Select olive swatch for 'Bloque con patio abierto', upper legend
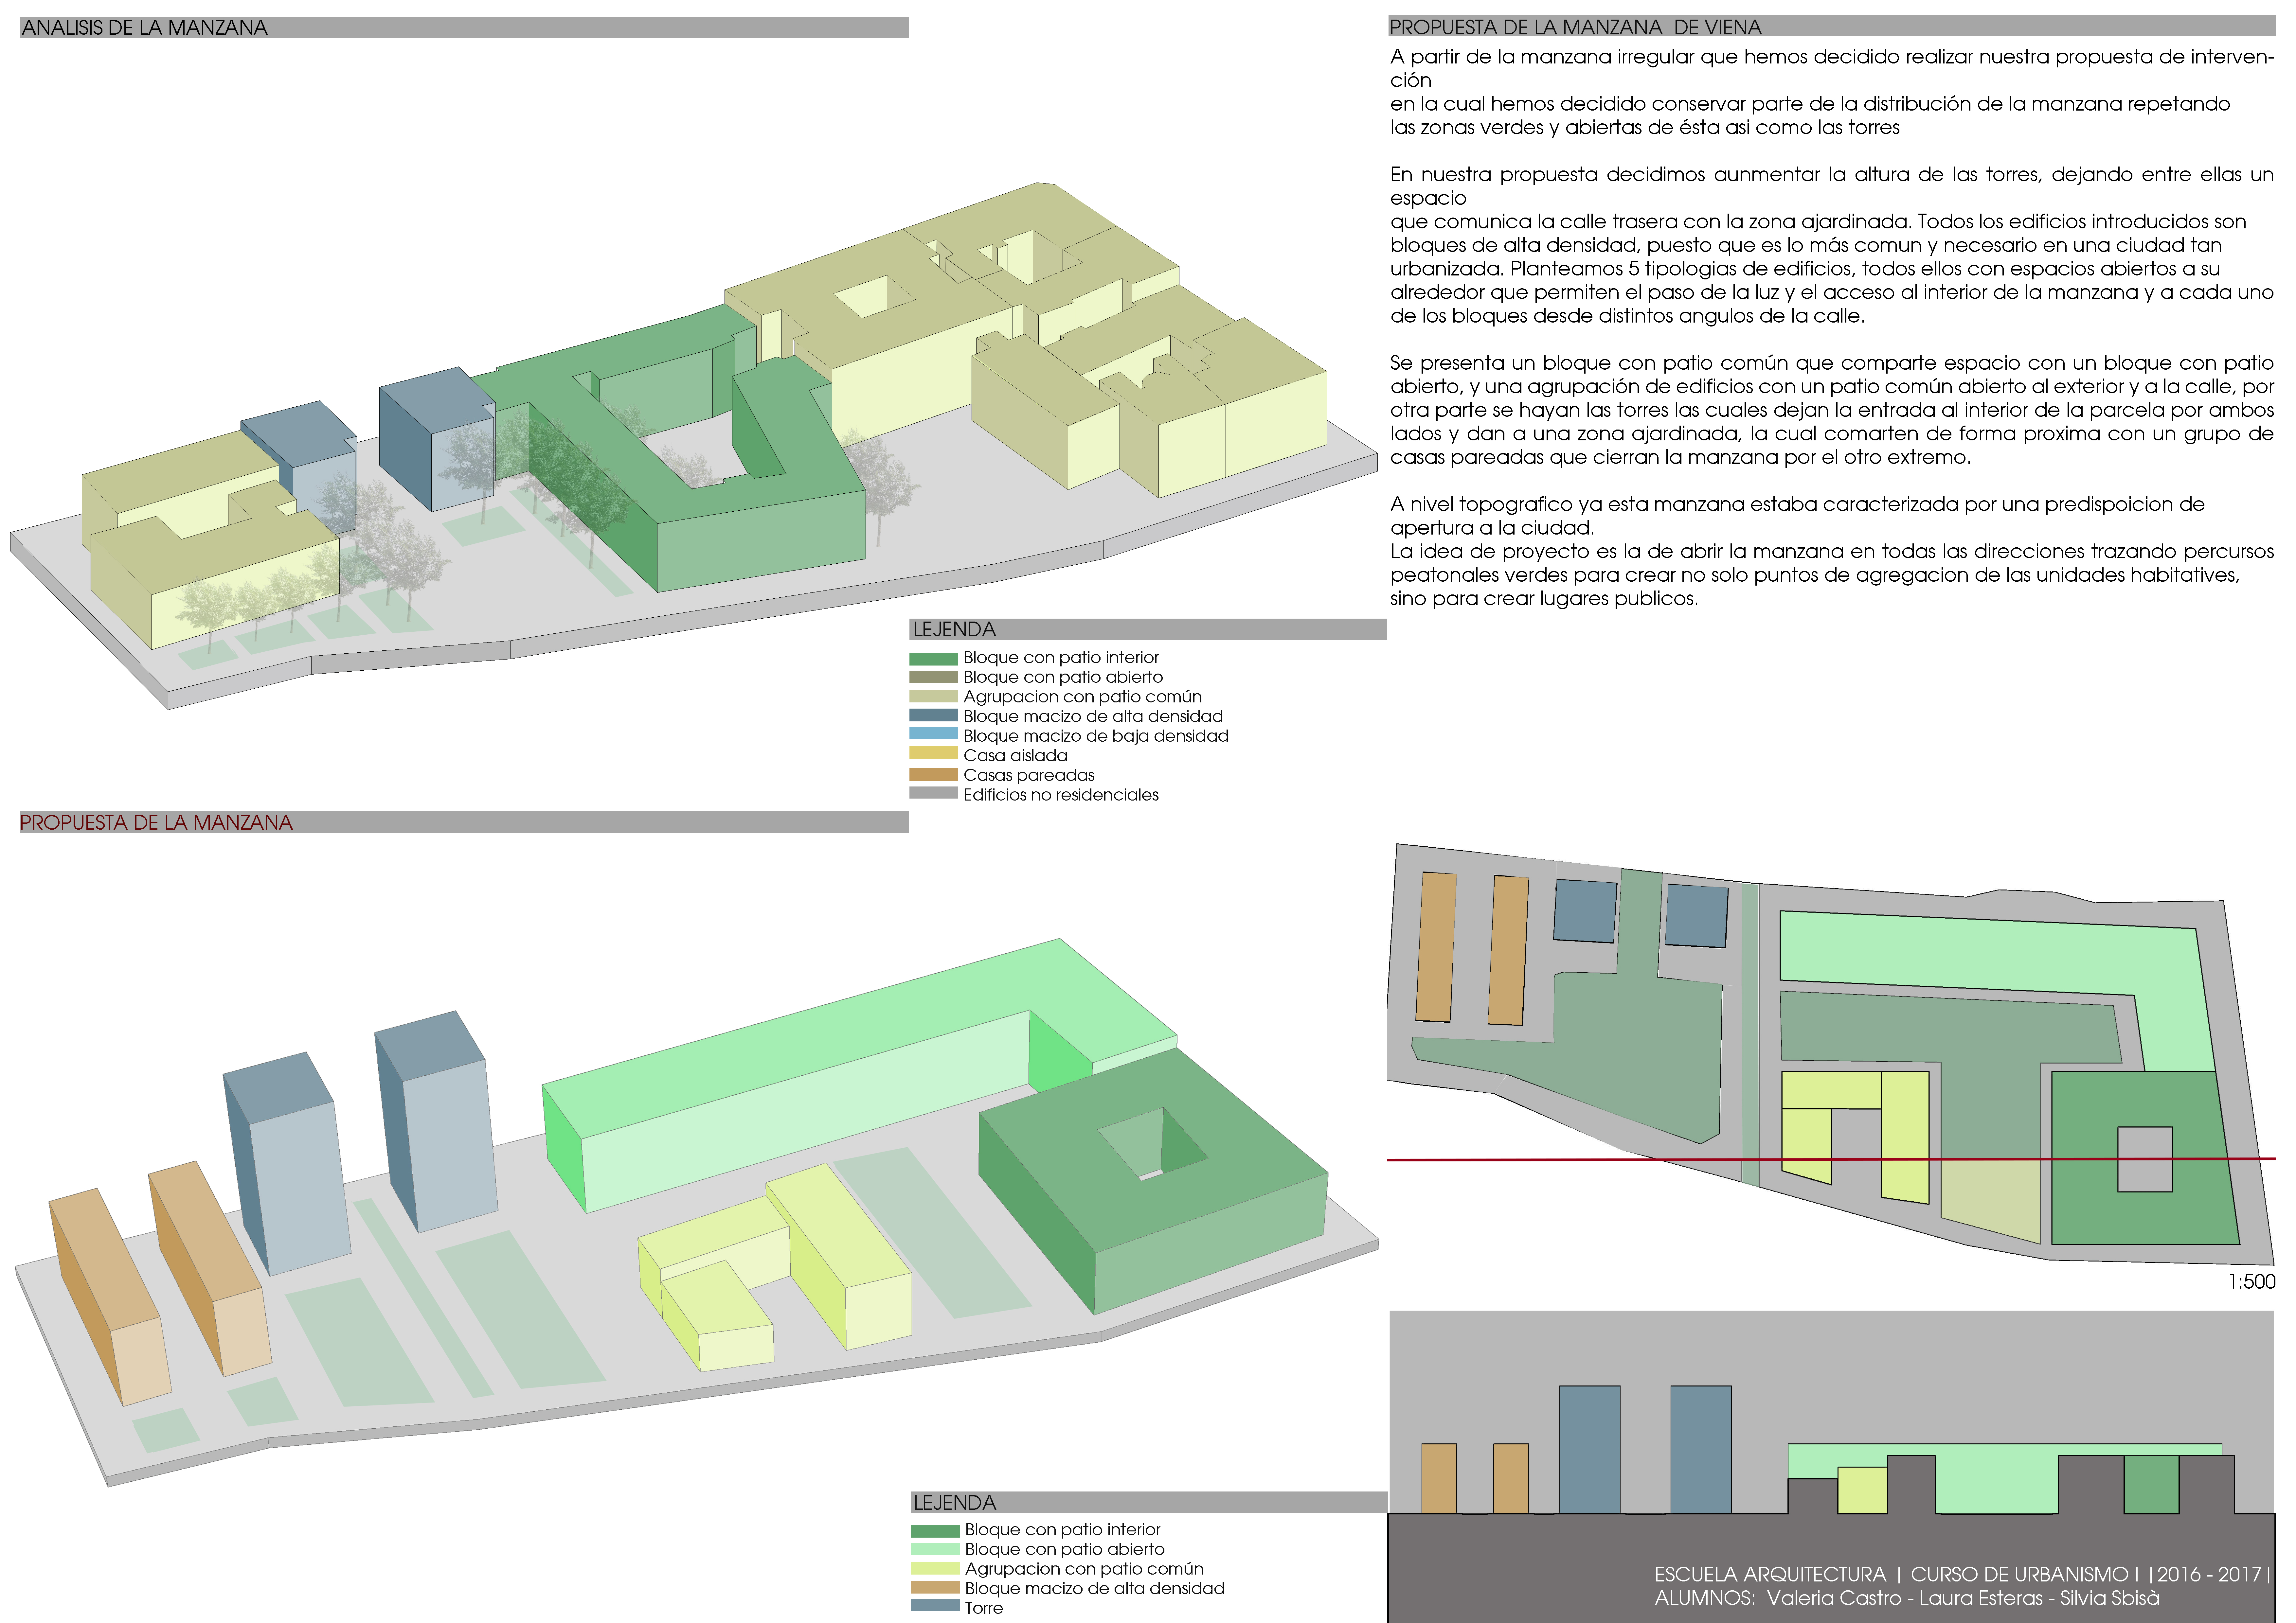Viewport: 2296px width, 1623px height. point(933,677)
